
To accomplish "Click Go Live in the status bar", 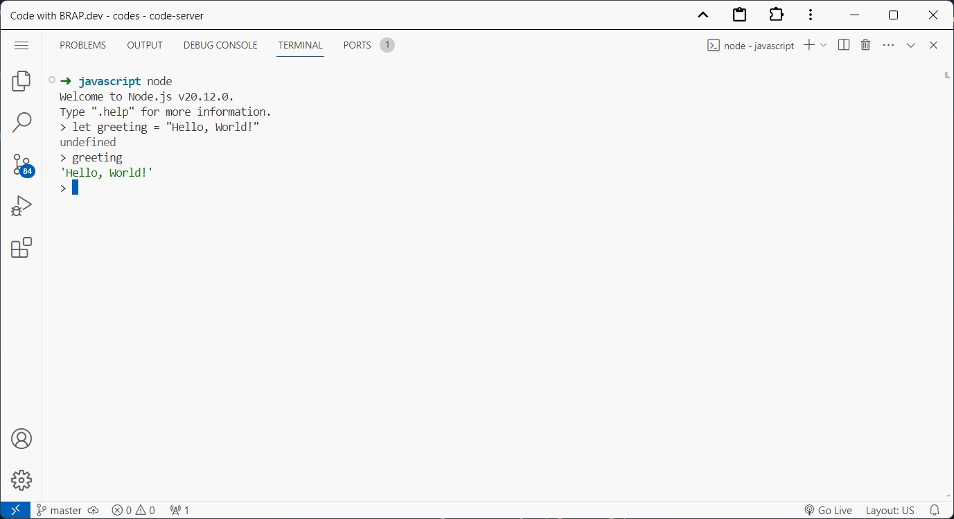I will pos(829,511).
